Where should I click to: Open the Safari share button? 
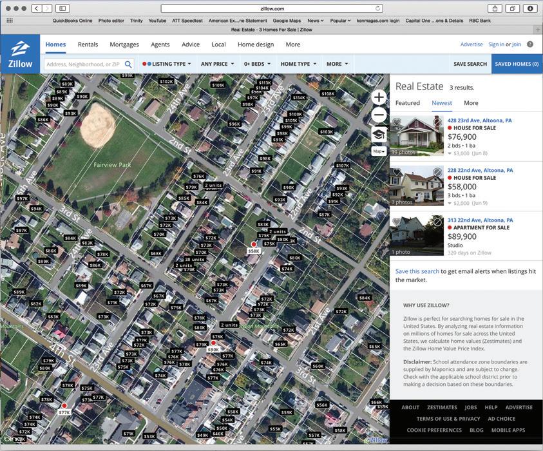pyautogui.click(x=495, y=8)
